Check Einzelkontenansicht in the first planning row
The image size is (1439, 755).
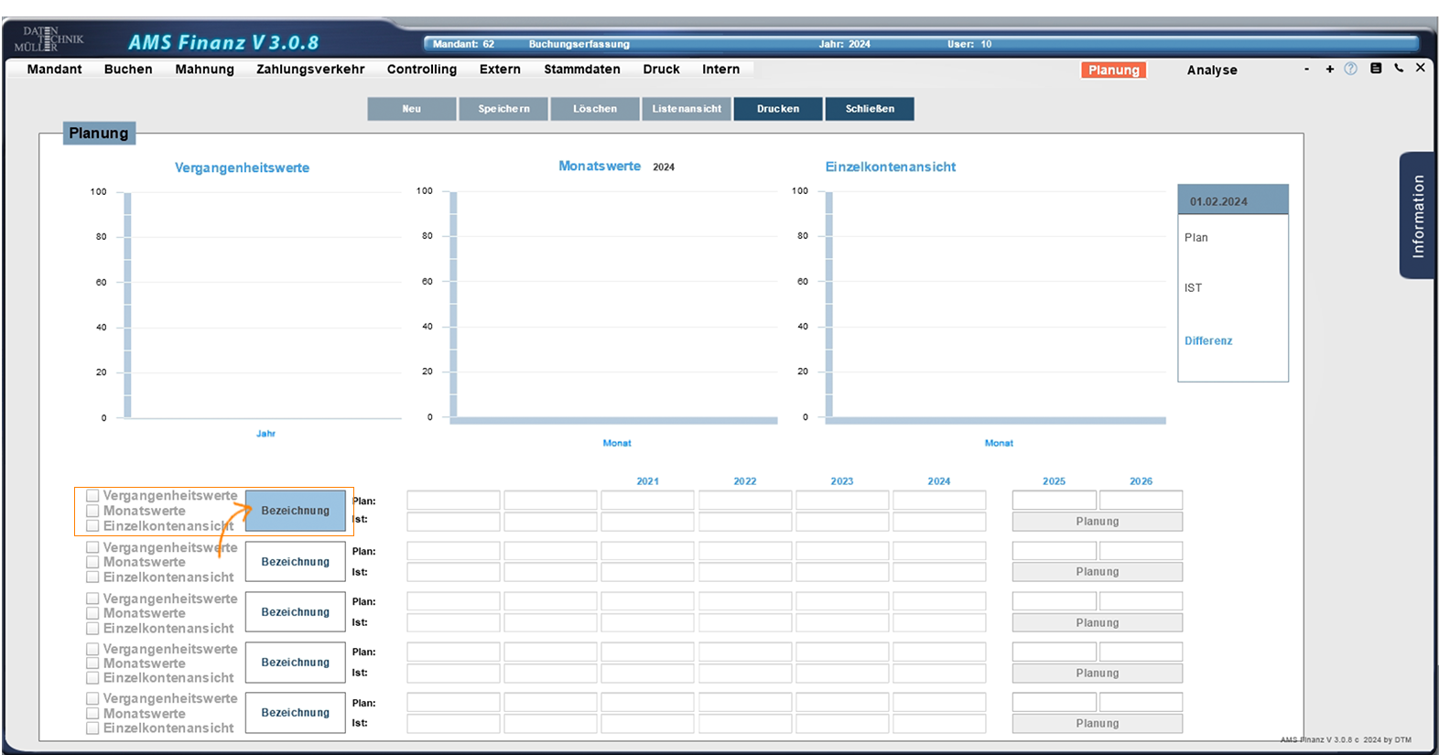[92, 526]
